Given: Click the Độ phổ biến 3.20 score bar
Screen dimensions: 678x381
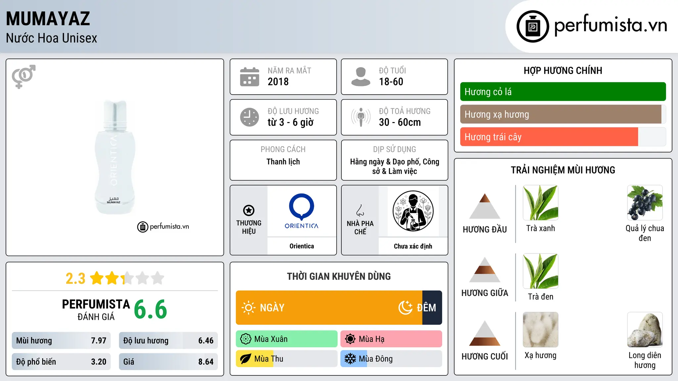Looking at the screenshot, I should pyautogui.click(x=61, y=362).
